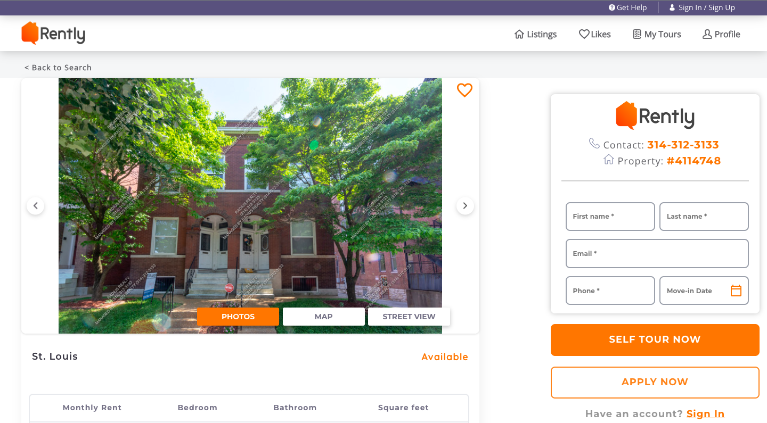Image resolution: width=767 pixels, height=423 pixels.
Task: Favorite this listing with the heart icon
Action: point(464,90)
